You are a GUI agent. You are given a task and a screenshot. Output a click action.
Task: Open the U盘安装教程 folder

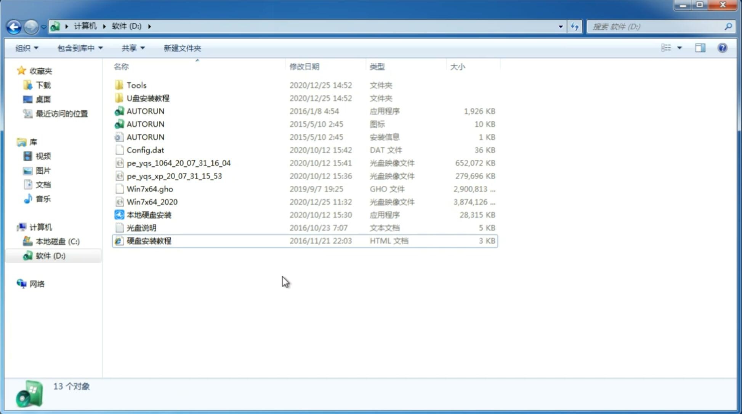coord(148,98)
